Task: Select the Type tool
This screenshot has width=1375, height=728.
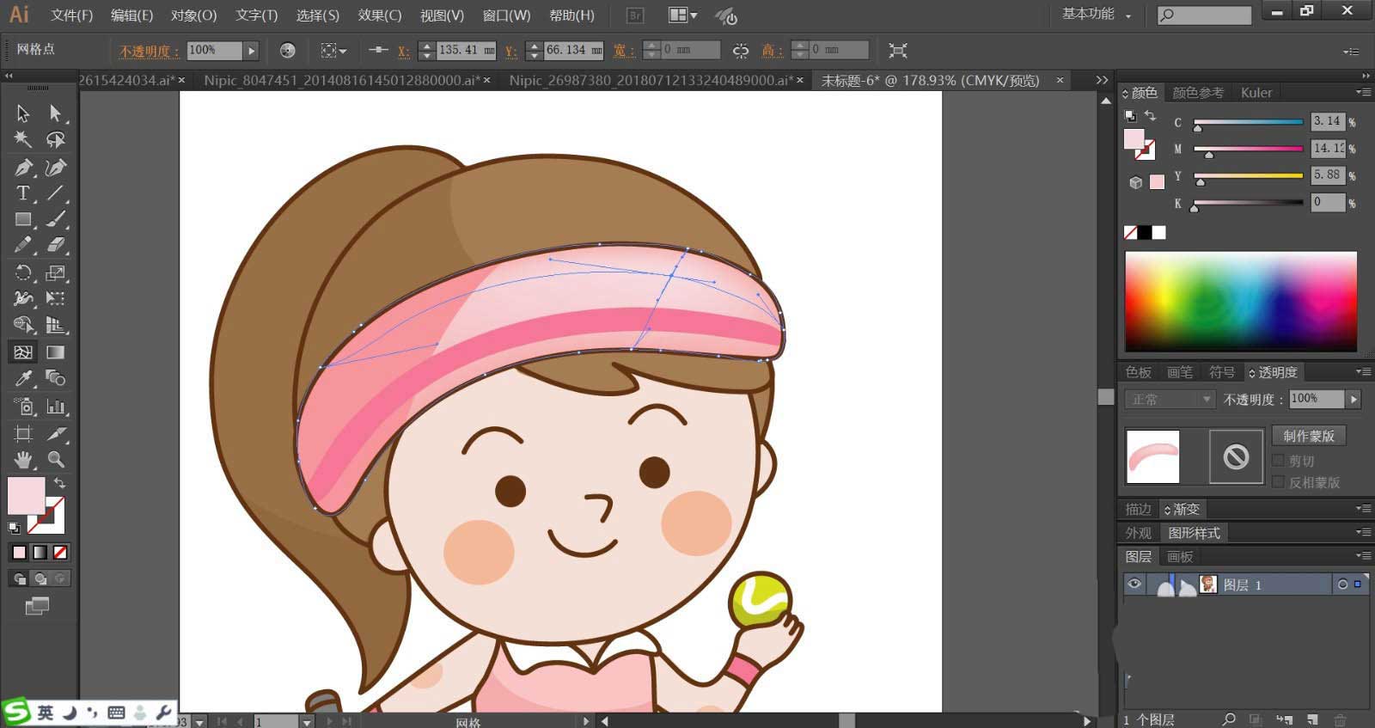Action: tap(23, 193)
